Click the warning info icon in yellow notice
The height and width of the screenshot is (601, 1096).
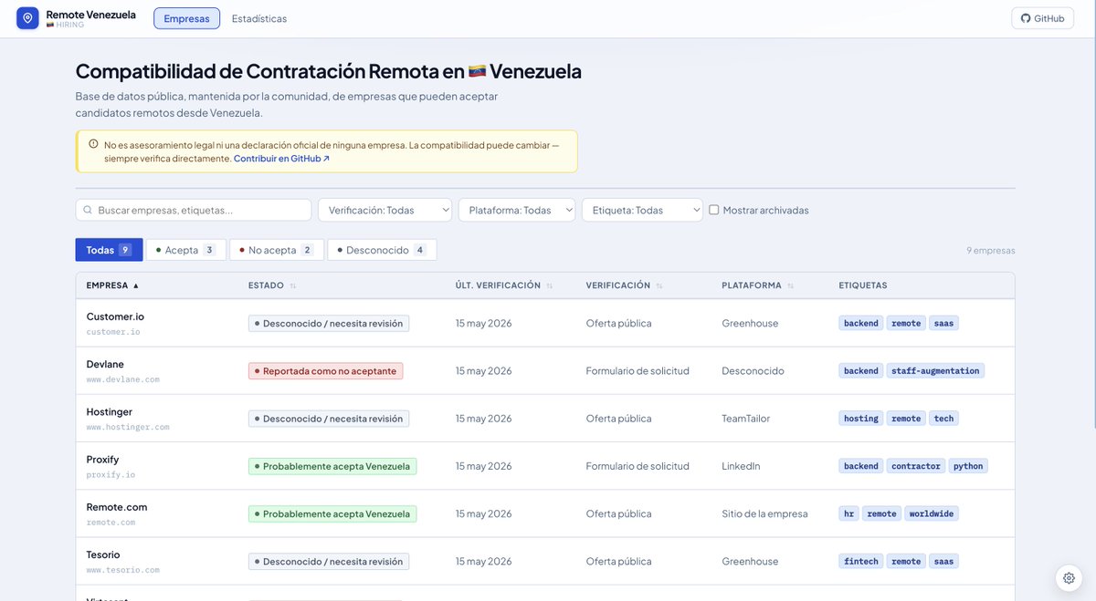tap(93, 144)
